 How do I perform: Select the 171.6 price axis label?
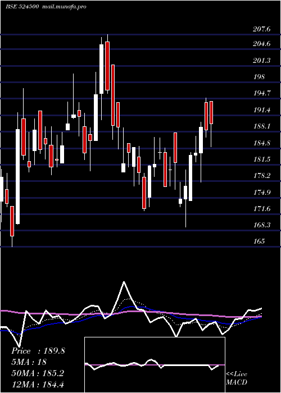(x=262, y=209)
